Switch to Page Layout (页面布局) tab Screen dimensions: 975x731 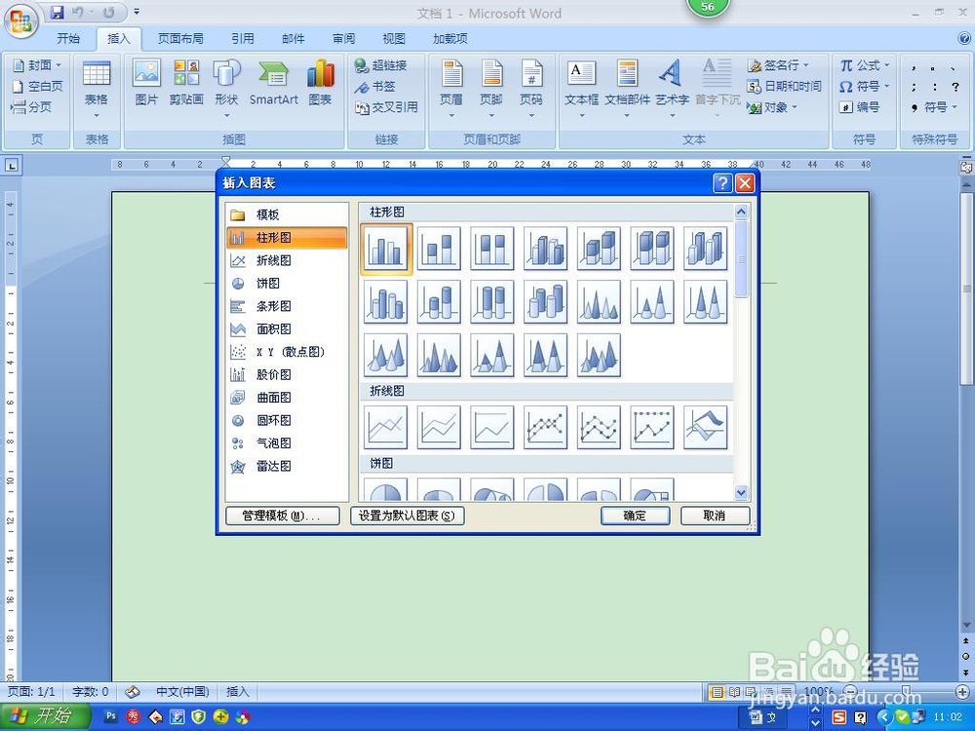180,39
